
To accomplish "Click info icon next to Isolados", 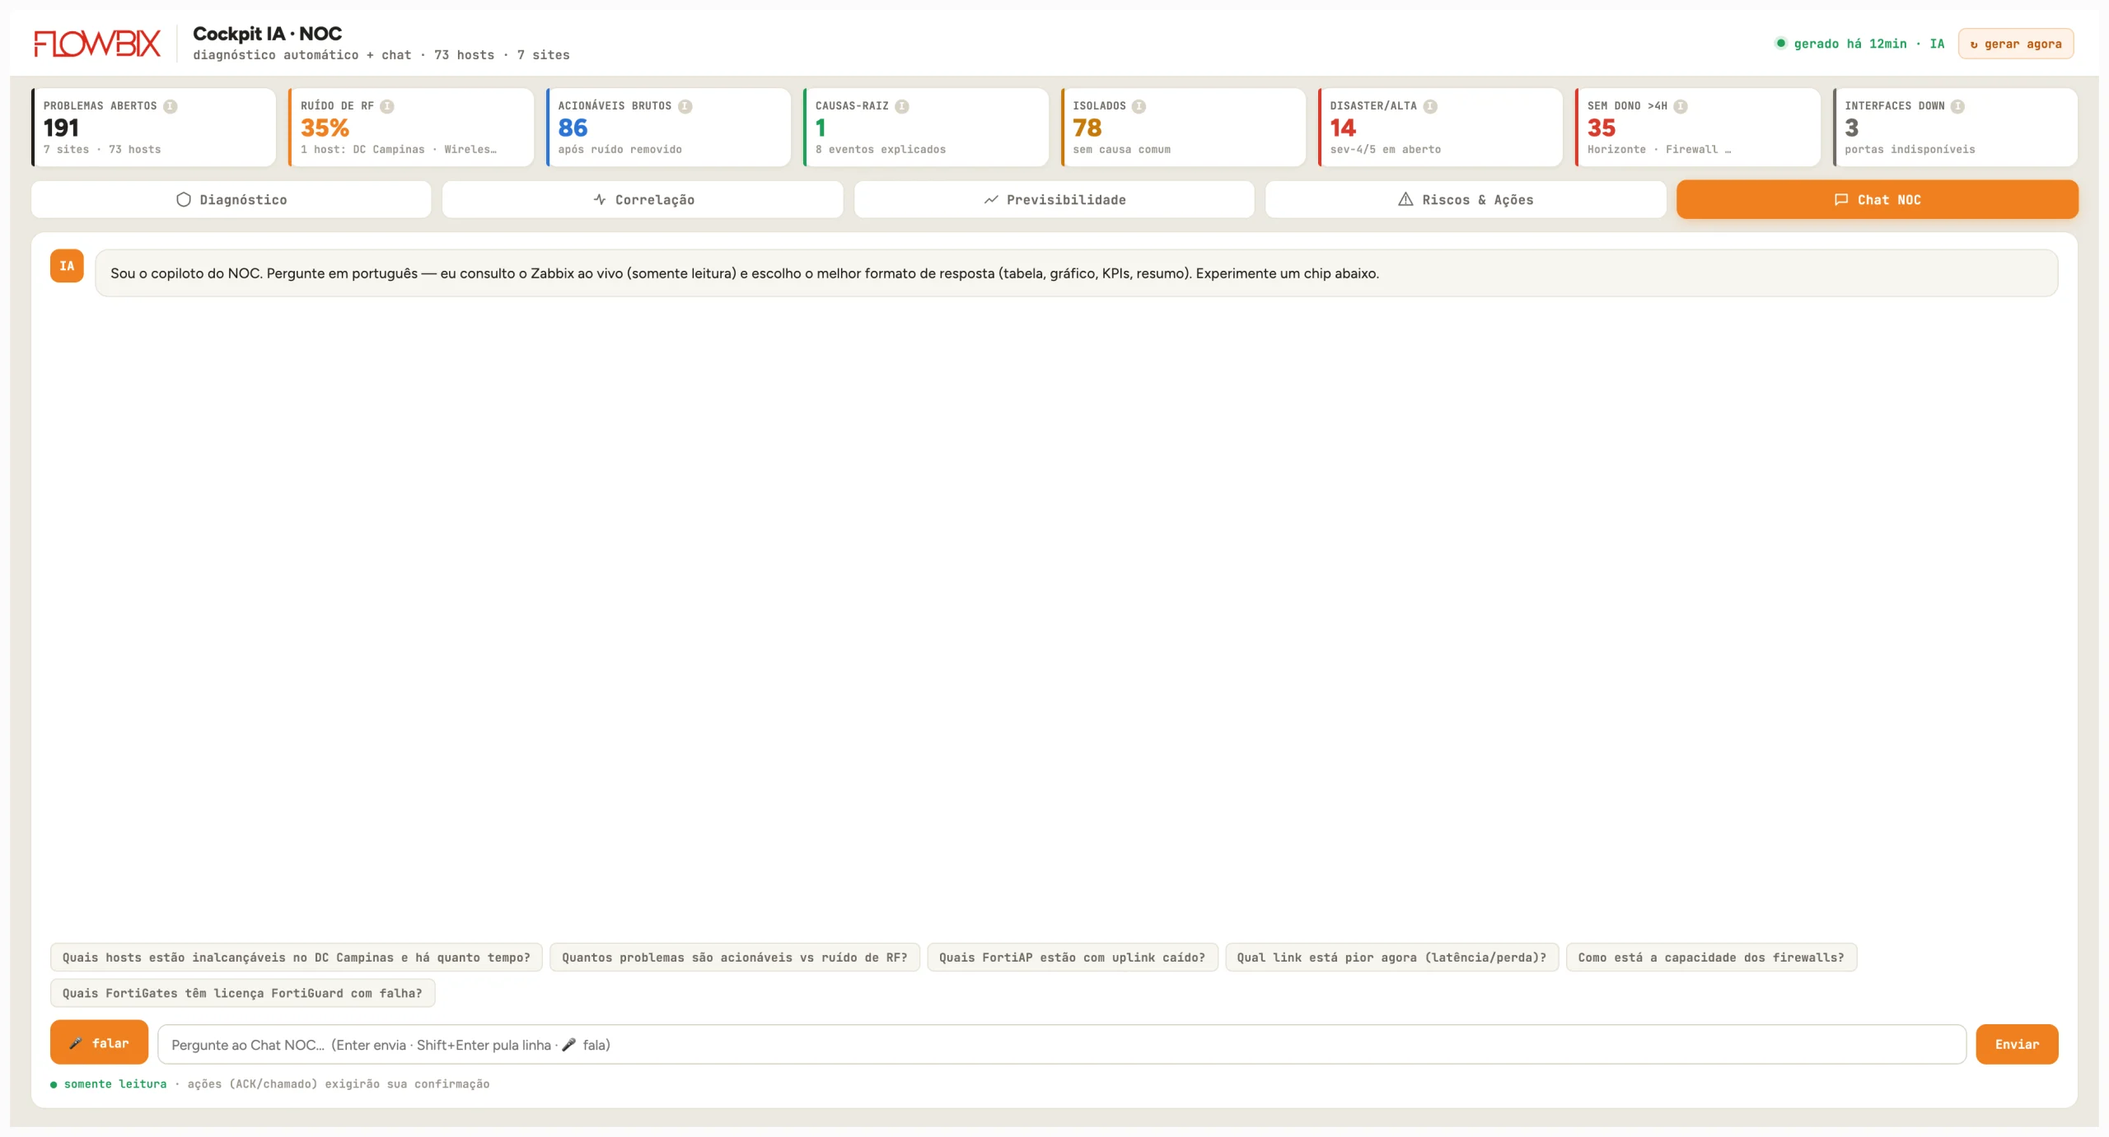I will 1139,106.
